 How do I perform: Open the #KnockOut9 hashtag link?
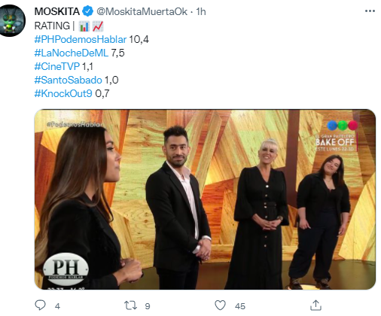click(63, 93)
